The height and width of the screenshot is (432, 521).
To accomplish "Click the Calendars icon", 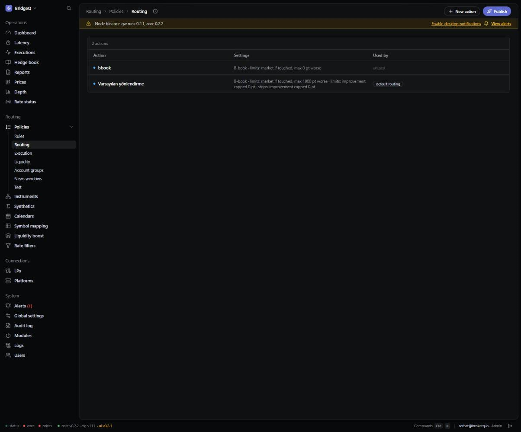I will pos(8,216).
